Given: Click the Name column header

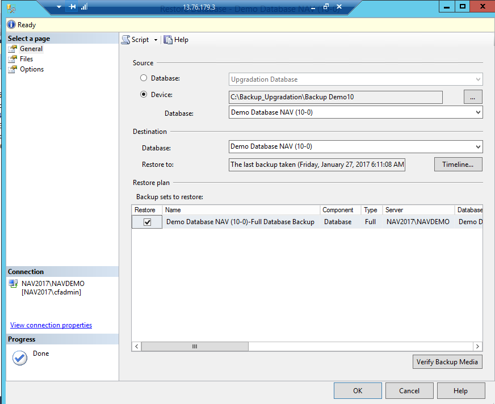Looking at the screenshot, I should click(x=241, y=210).
